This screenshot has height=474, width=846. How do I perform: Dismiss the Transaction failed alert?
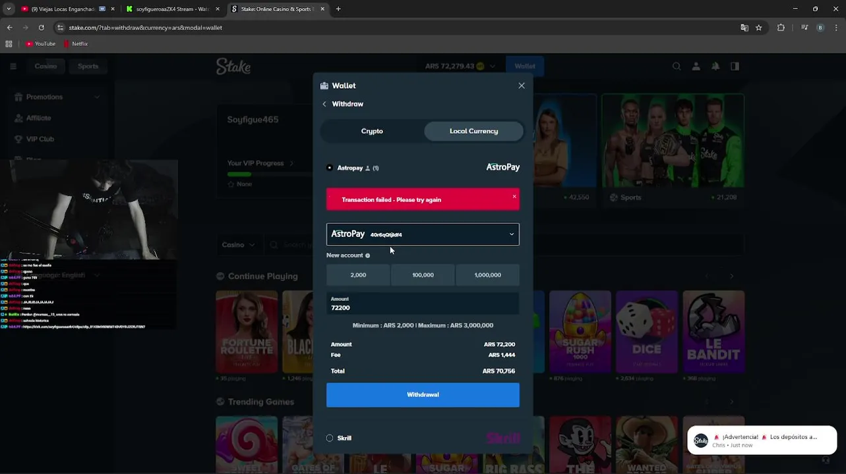(x=514, y=196)
